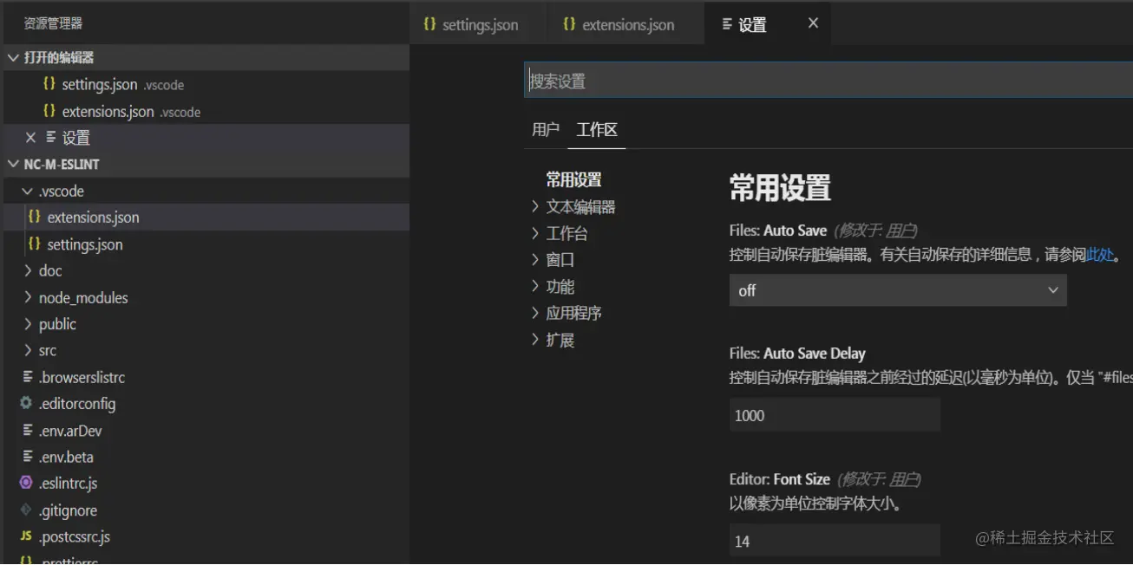Open the .env.arDev file
1133x565 pixels.
pos(206,430)
